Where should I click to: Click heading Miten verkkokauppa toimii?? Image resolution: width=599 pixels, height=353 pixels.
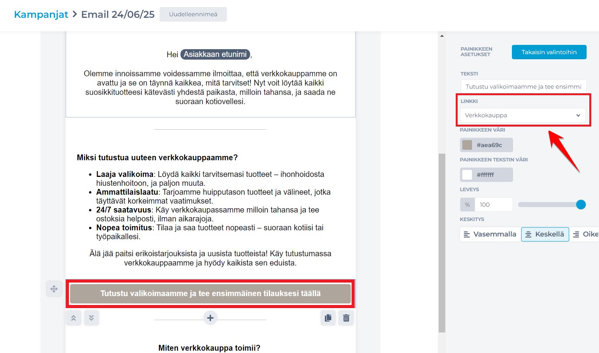coord(209,348)
